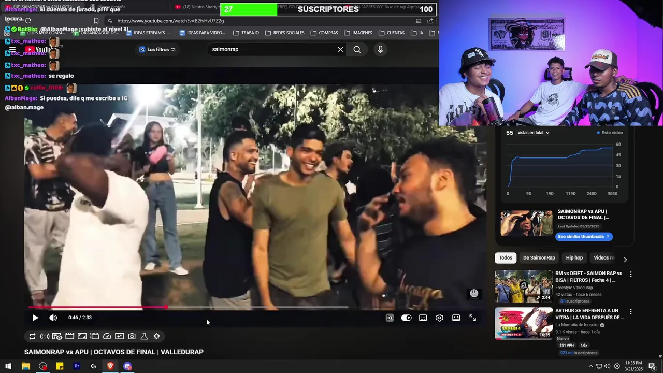The height and width of the screenshot is (373, 663).
Task: Click the audio boost wave icon
Action: pyautogui.click(x=45, y=336)
